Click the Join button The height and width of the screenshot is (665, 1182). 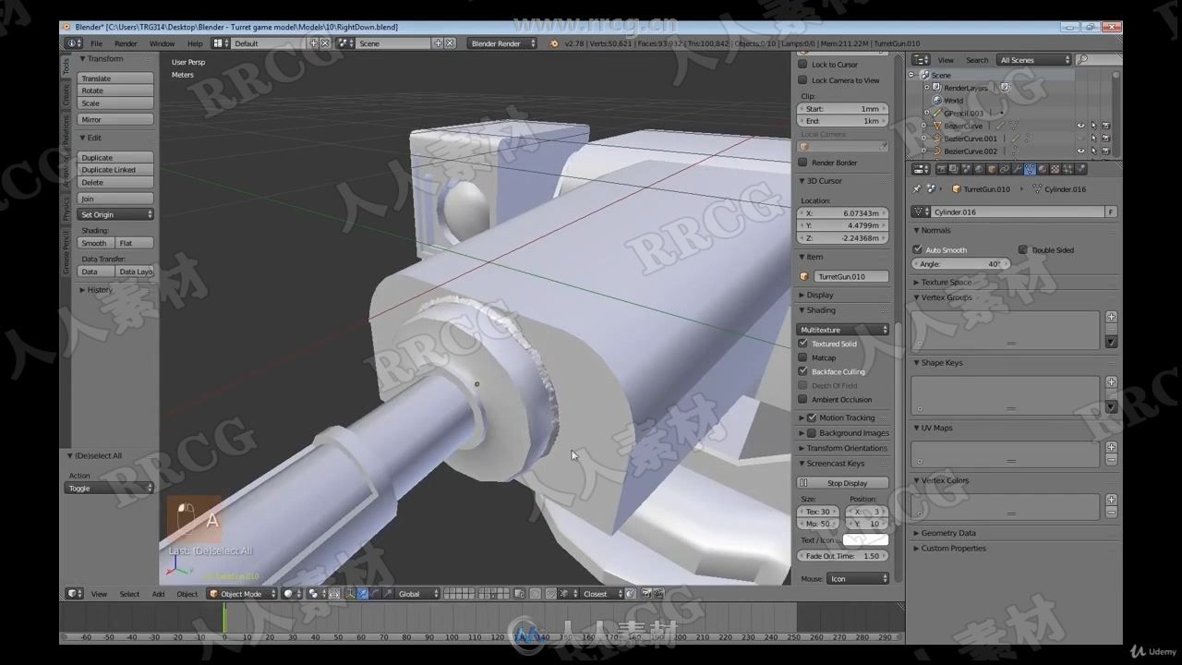(115, 199)
